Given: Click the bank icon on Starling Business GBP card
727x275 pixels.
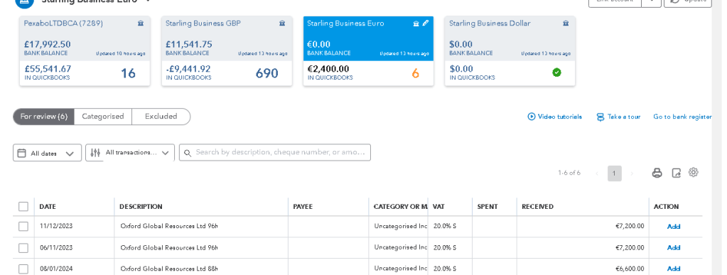Looking at the screenshot, I should pos(282,23).
